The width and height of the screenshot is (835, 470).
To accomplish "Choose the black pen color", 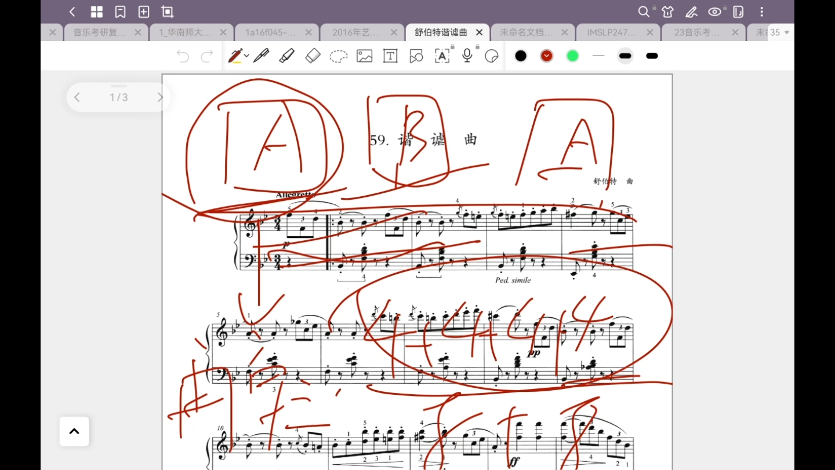I will (521, 56).
